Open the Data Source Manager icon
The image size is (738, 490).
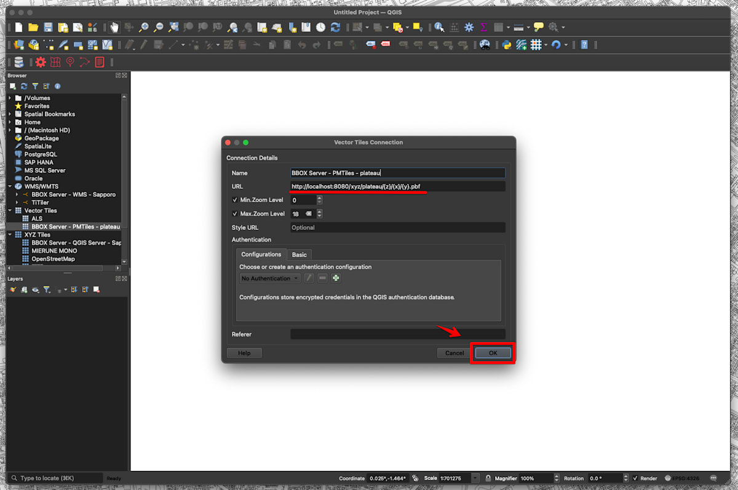pyautogui.click(x=19, y=45)
